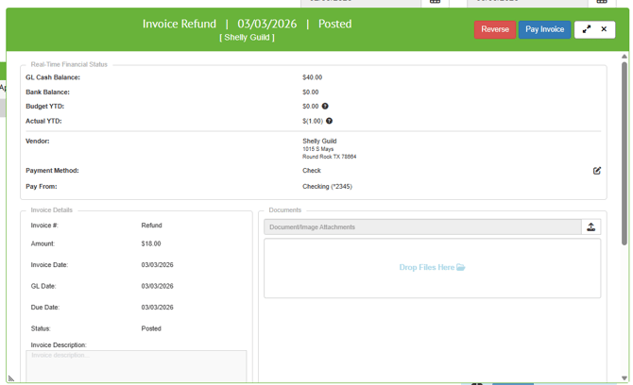Open the Actual YTD help icon
This screenshot has width=633, height=385.
329,121
